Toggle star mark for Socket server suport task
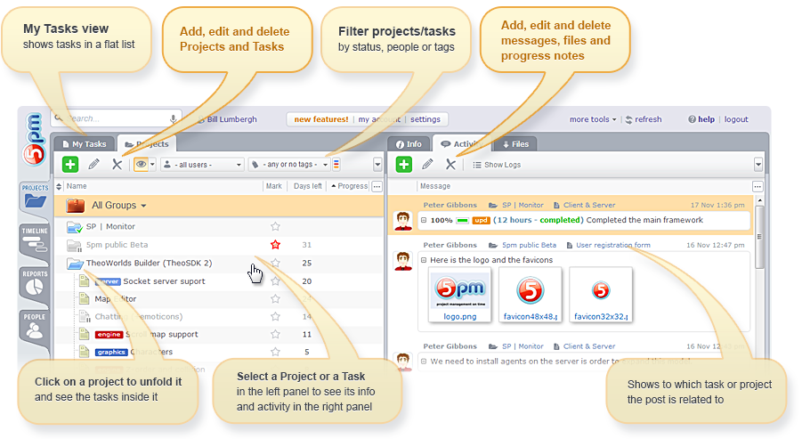This screenshot has width=802, height=439. pyautogui.click(x=275, y=281)
